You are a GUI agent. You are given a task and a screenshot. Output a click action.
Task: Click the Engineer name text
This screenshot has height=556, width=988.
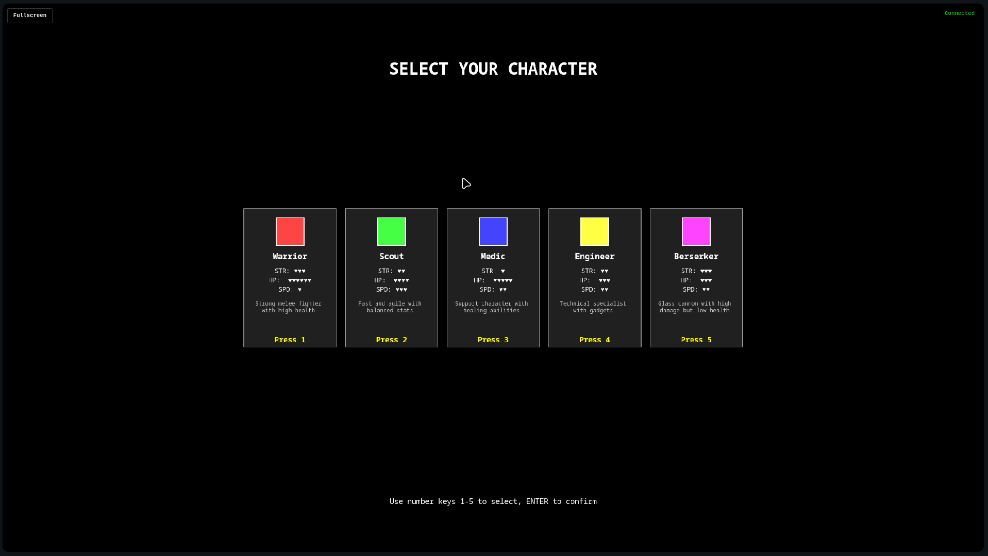tap(595, 257)
